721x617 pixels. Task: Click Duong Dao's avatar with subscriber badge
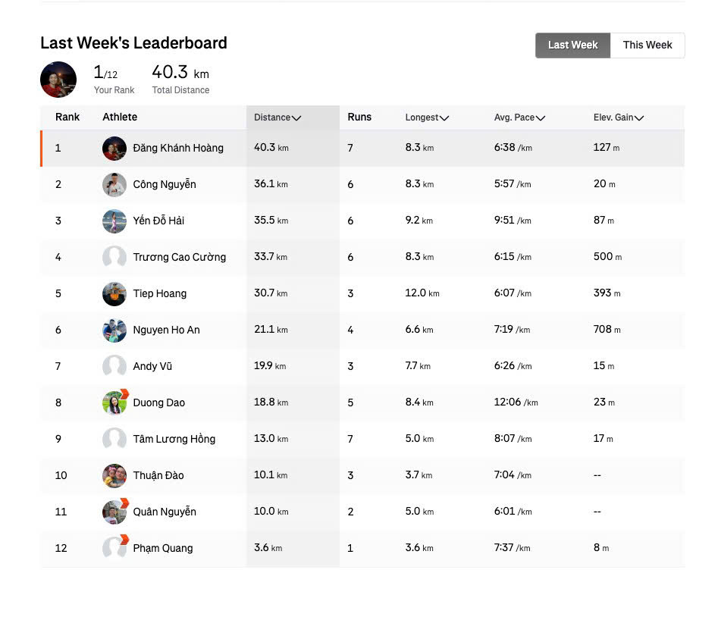tap(115, 402)
